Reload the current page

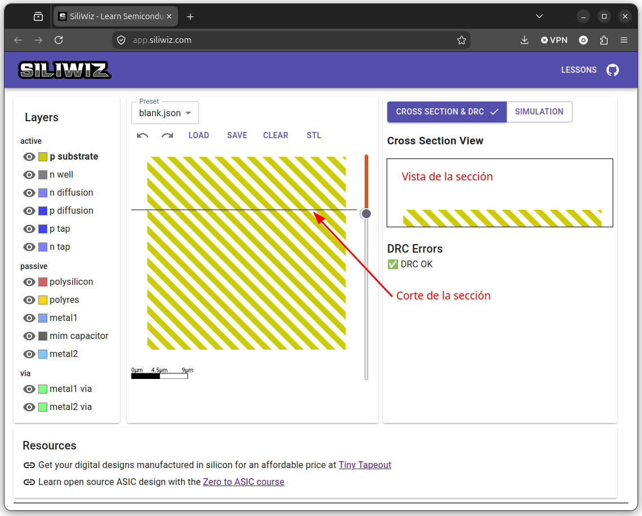(59, 40)
